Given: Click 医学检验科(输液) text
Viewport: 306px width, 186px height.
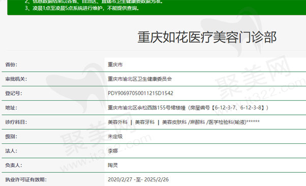Looking at the screenshot, I should [227, 122].
